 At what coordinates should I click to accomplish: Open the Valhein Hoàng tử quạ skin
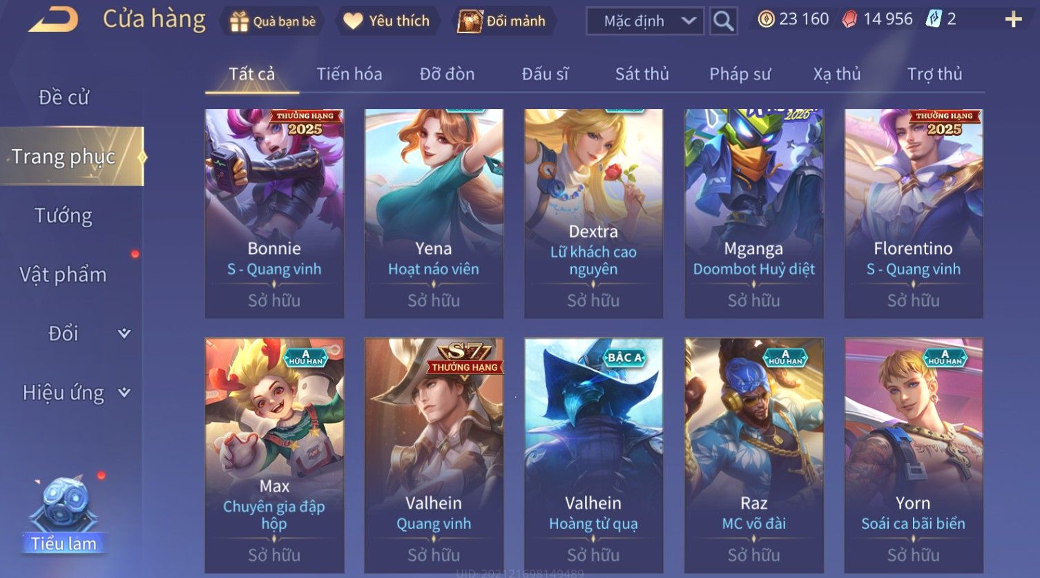593,455
